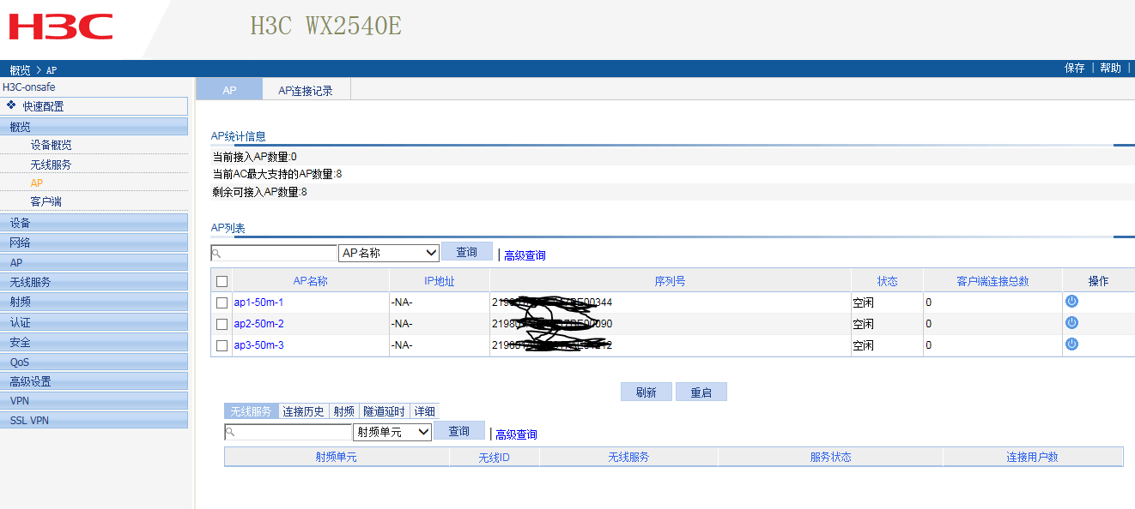The image size is (1135, 509).
Task: Click the 重启 button
Action: (701, 392)
